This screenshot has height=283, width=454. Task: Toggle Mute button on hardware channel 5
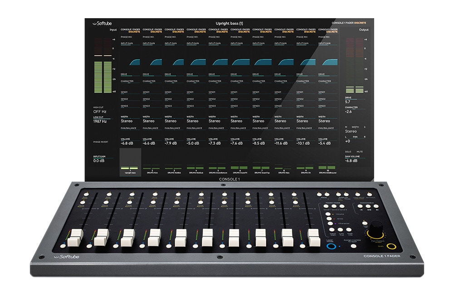click(176, 203)
